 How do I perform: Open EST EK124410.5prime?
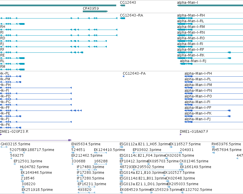click(x=109, y=150)
